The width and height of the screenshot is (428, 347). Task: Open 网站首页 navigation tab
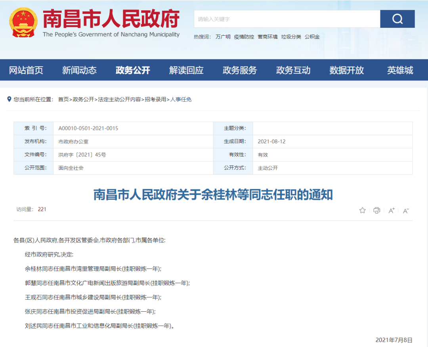(26, 70)
